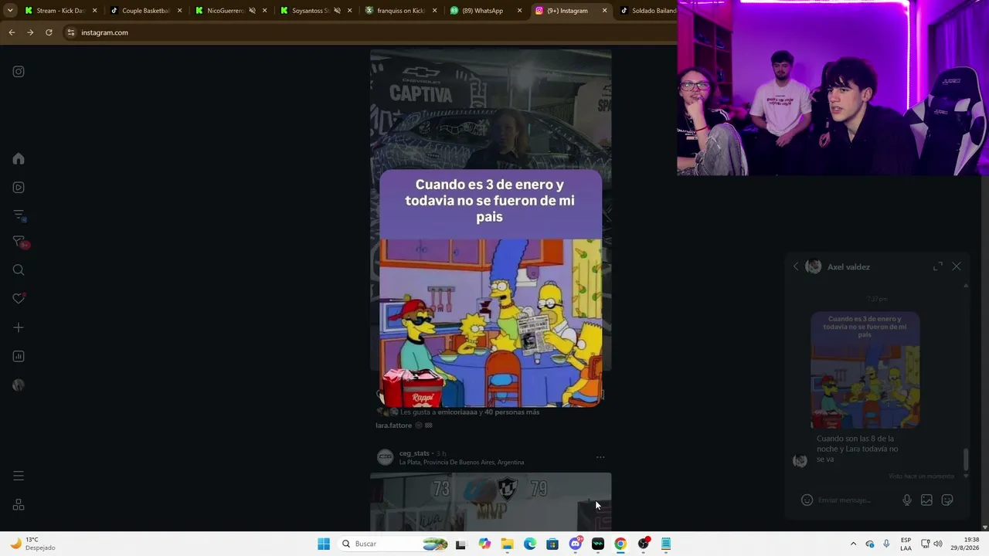This screenshot has width=989, height=556.
Task: Switch to Soldado Bailando tab
Action: coord(647,11)
